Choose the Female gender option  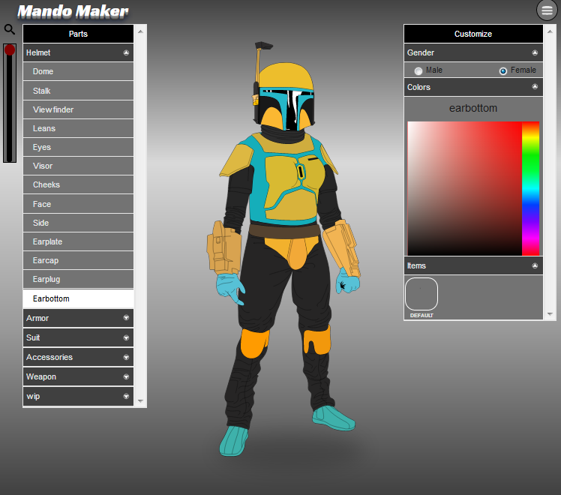click(x=503, y=70)
